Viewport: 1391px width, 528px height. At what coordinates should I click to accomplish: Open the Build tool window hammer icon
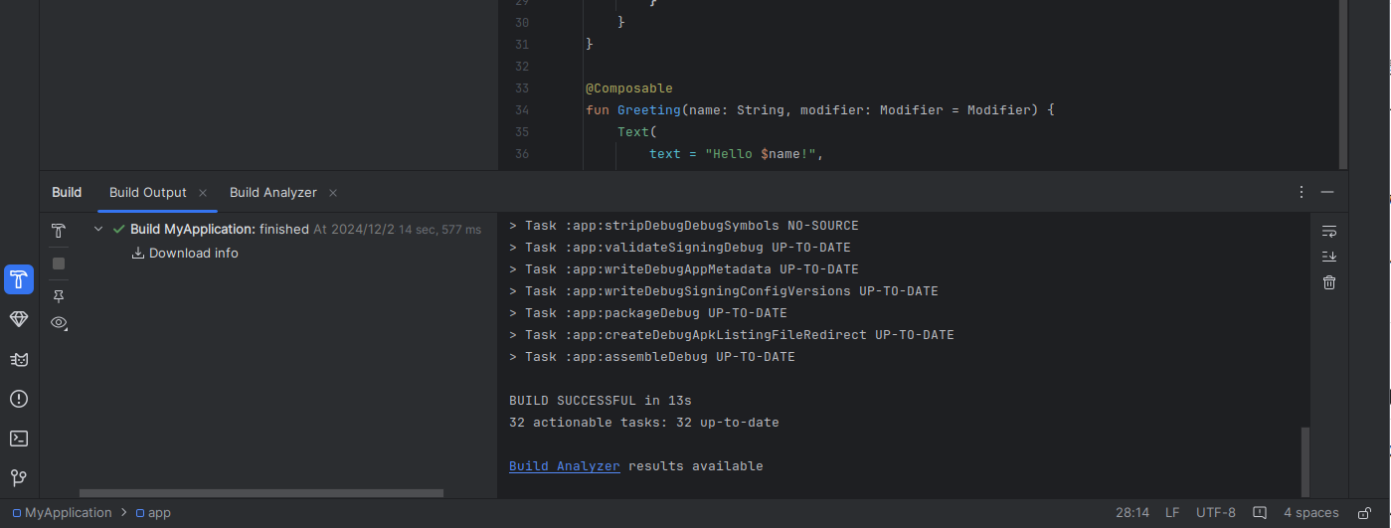(19, 279)
